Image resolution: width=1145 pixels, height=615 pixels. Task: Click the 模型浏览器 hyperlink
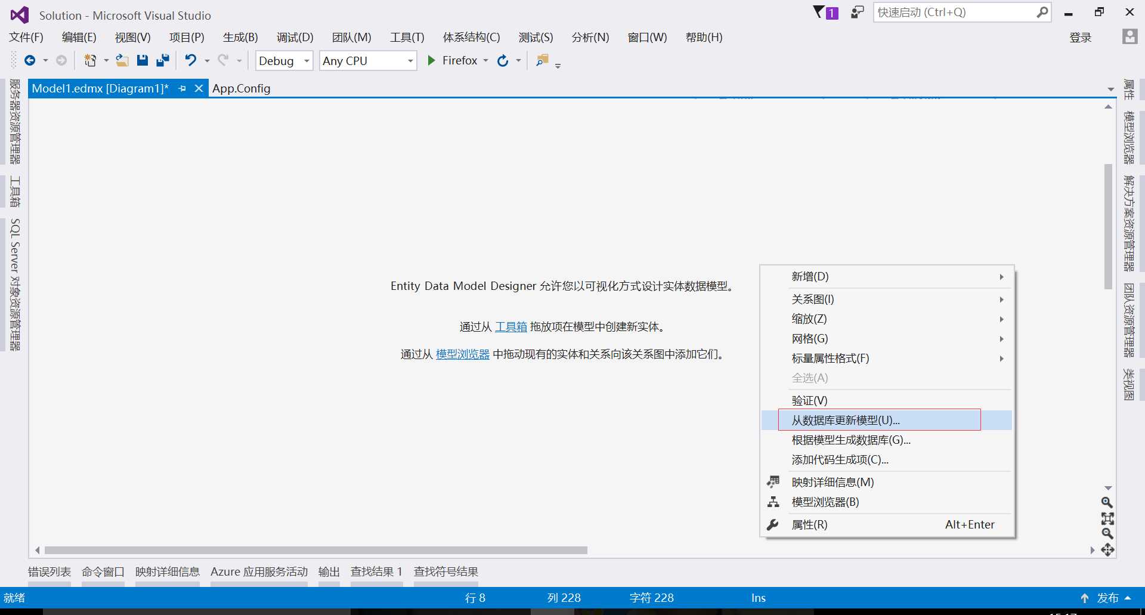click(x=463, y=354)
